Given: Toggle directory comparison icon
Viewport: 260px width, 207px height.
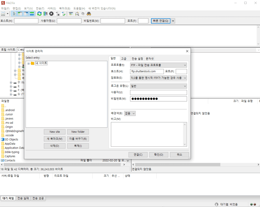Looking at the screenshot, I should click(x=77, y=14).
